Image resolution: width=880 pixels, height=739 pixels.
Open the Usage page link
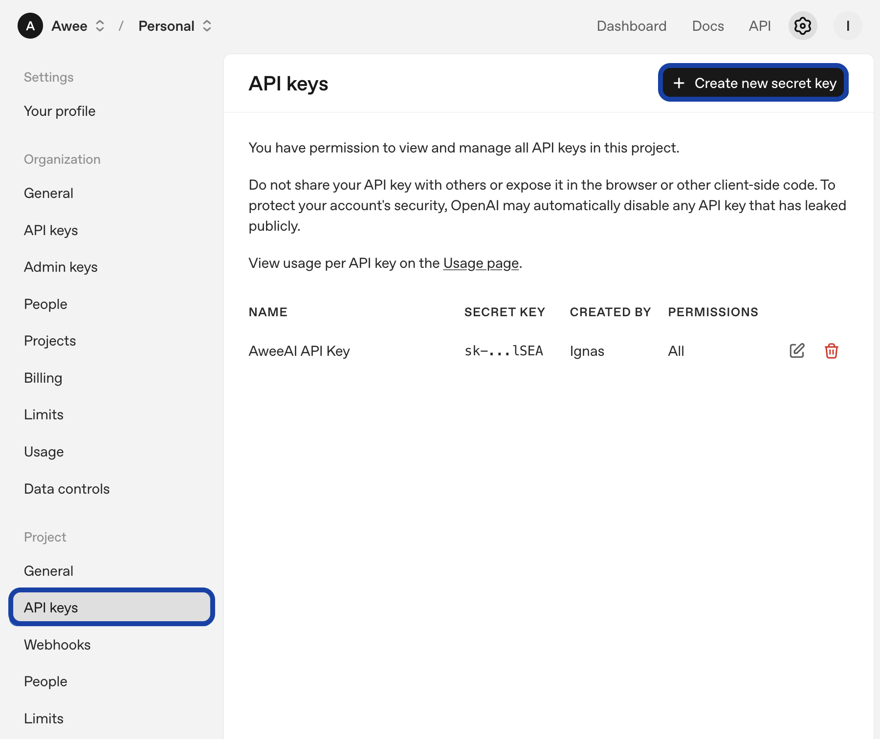481,263
